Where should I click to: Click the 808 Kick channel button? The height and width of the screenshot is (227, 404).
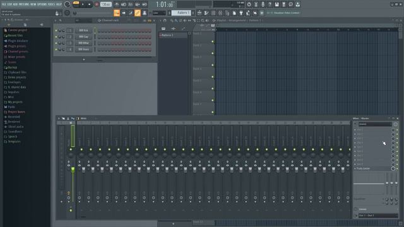[x=83, y=30]
